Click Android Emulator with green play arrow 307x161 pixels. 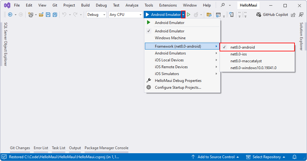182,23
